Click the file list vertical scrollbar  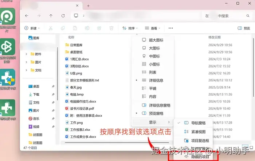(x=253, y=67)
